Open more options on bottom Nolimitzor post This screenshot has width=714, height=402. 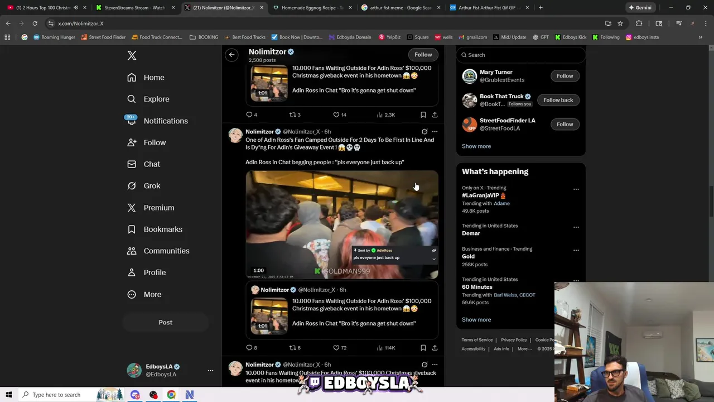(x=435, y=365)
